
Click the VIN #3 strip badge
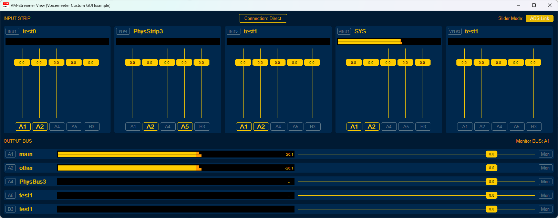coord(454,31)
